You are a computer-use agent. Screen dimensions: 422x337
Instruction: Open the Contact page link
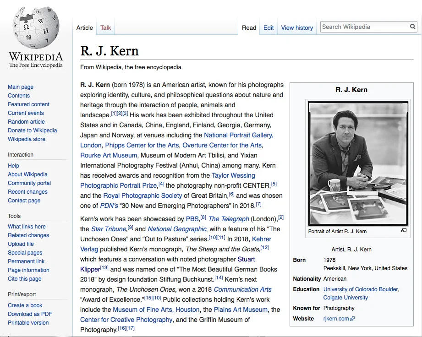(x=24, y=201)
